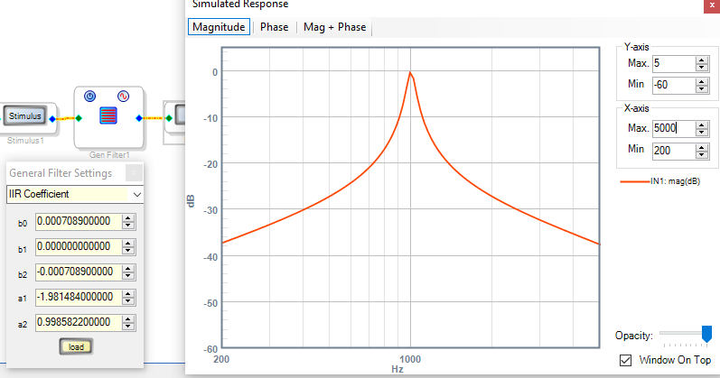Increase Y-axis Min with up arrow
The width and height of the screenshot is (720, 378).
pyautogui.click(x=702, y=81)
